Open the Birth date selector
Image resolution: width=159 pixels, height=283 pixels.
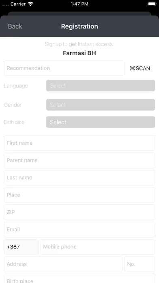tap(101, 122)
